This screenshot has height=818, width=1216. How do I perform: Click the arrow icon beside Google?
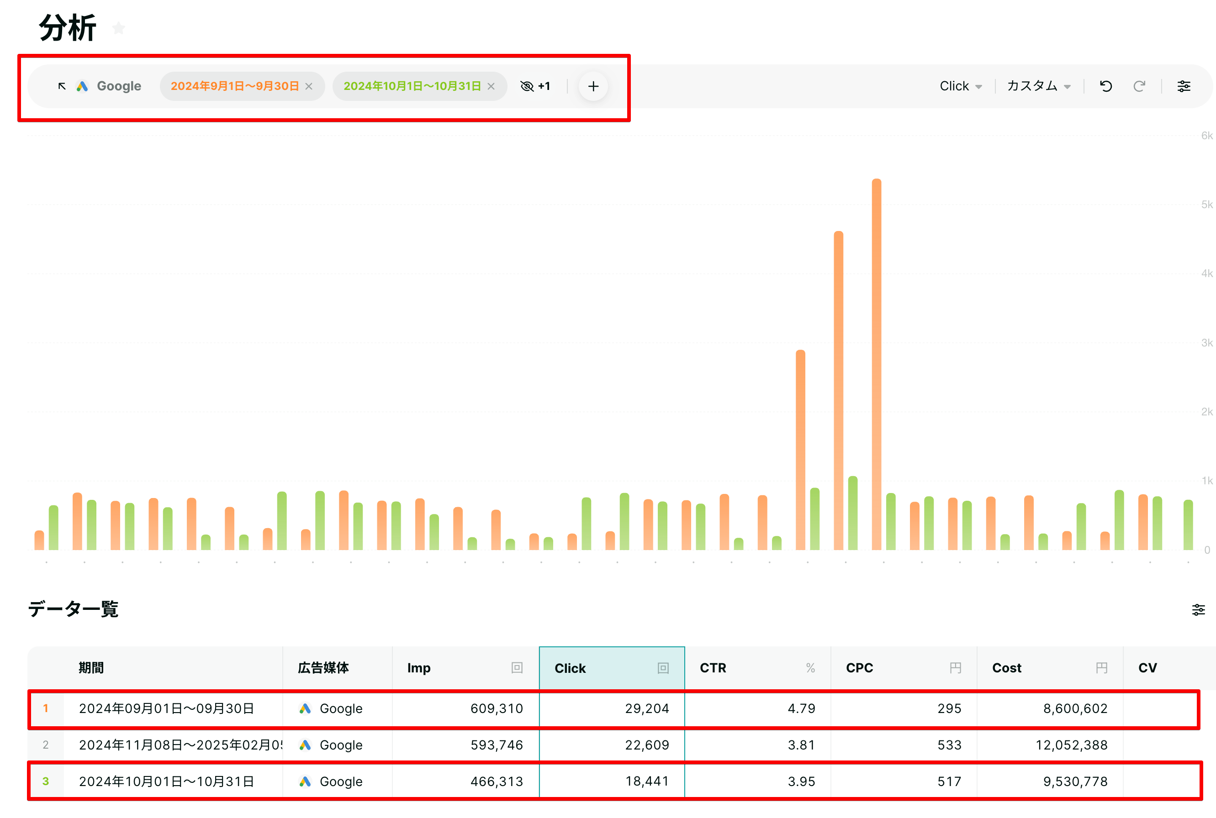pos(62,86)
